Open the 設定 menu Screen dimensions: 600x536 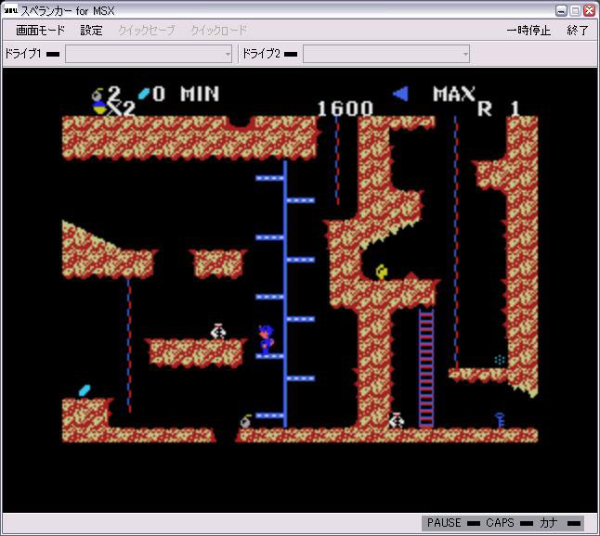91,31
